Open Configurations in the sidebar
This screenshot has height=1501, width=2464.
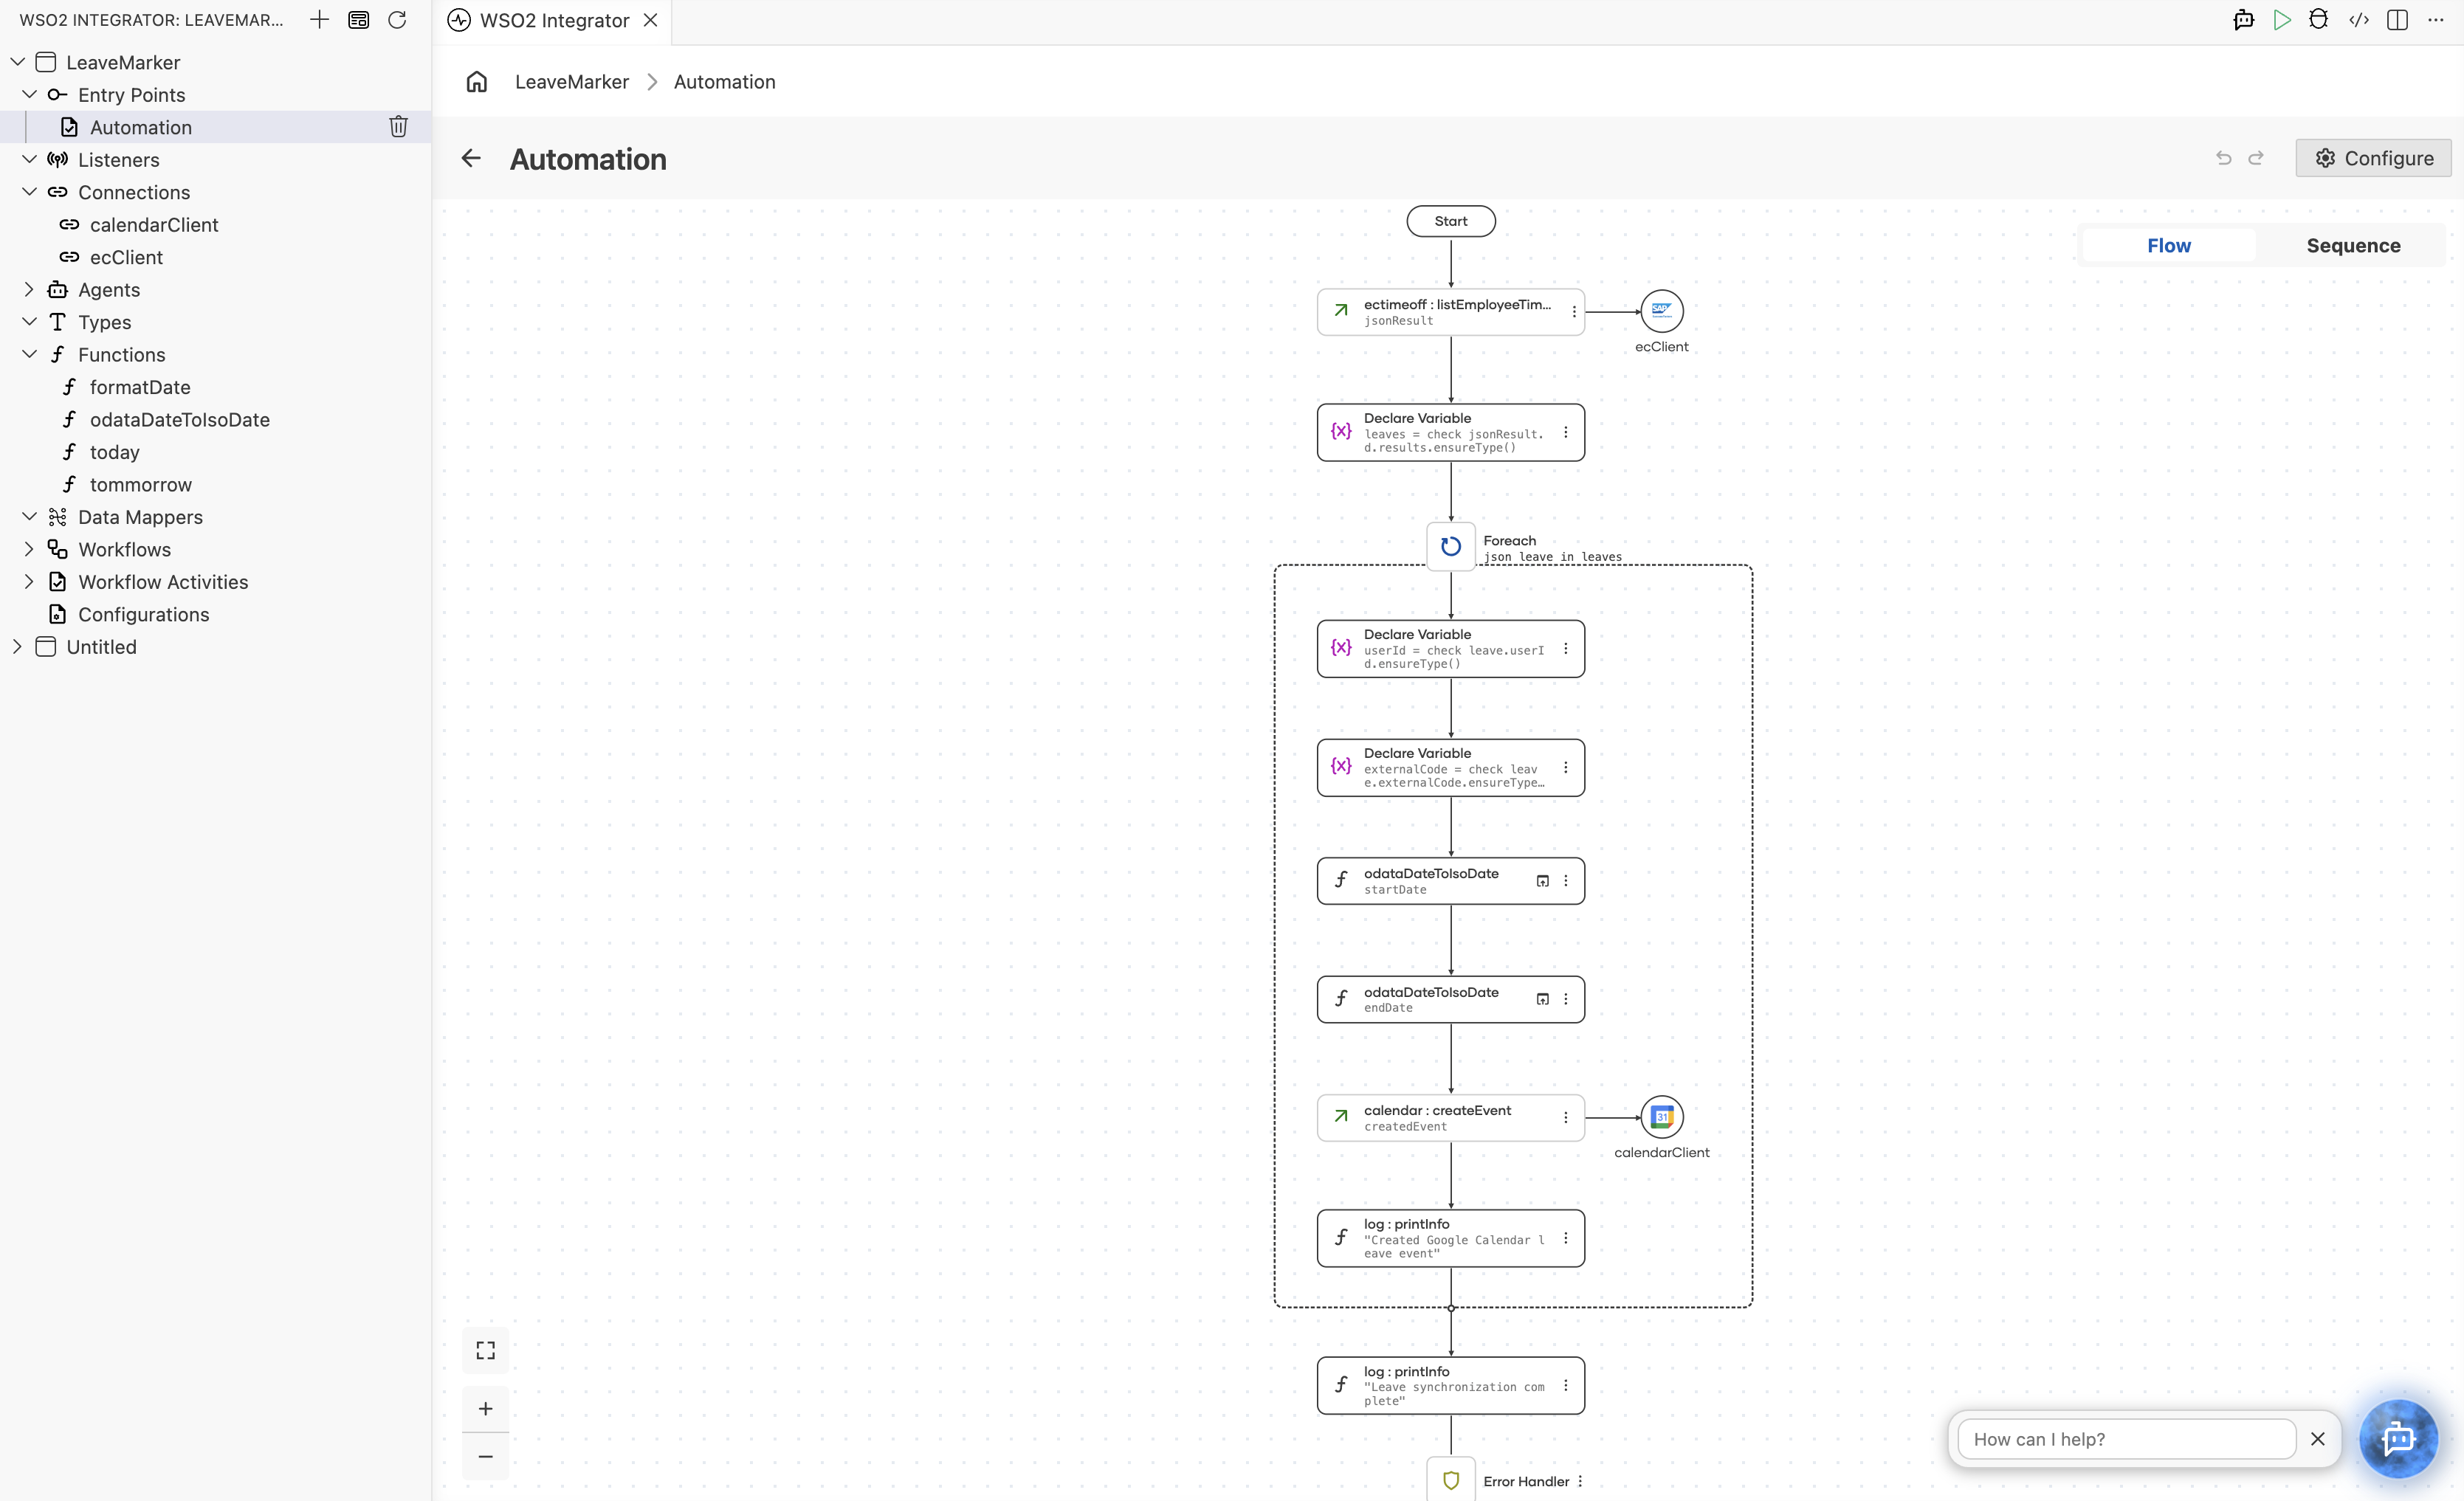(x=144, y=614)
